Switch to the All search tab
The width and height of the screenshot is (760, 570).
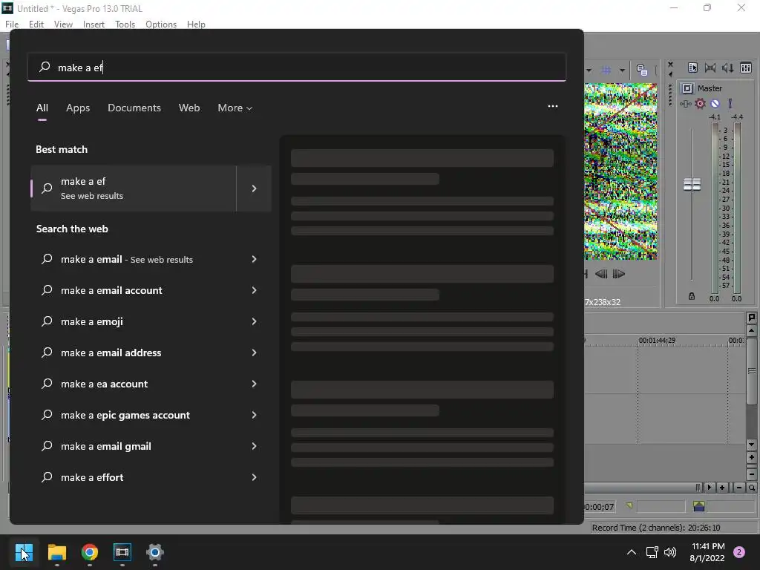[x=42, y=108]
